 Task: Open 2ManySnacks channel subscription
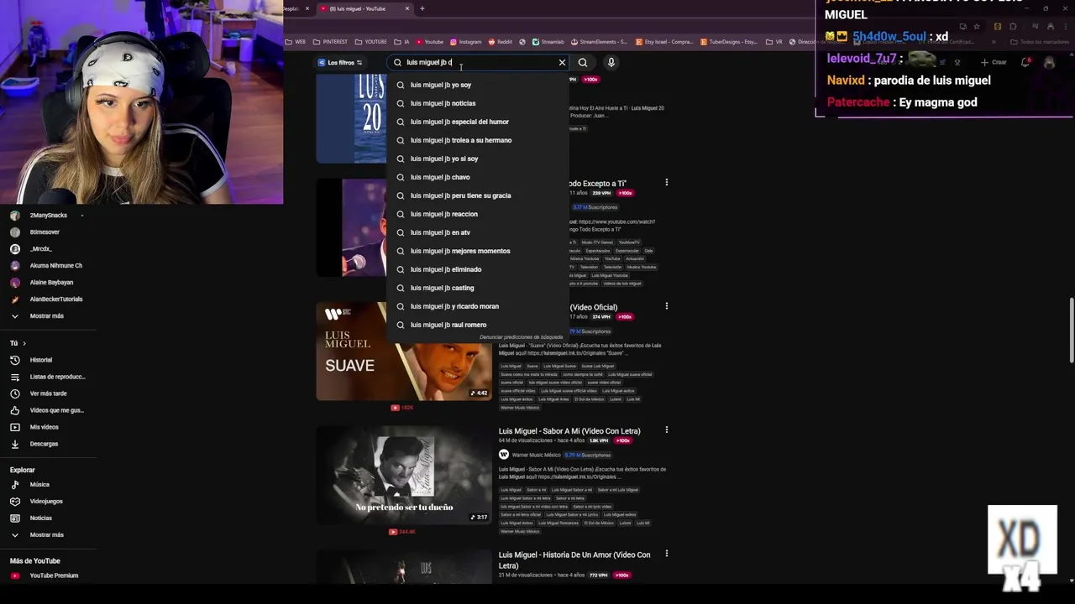(48, 216)
